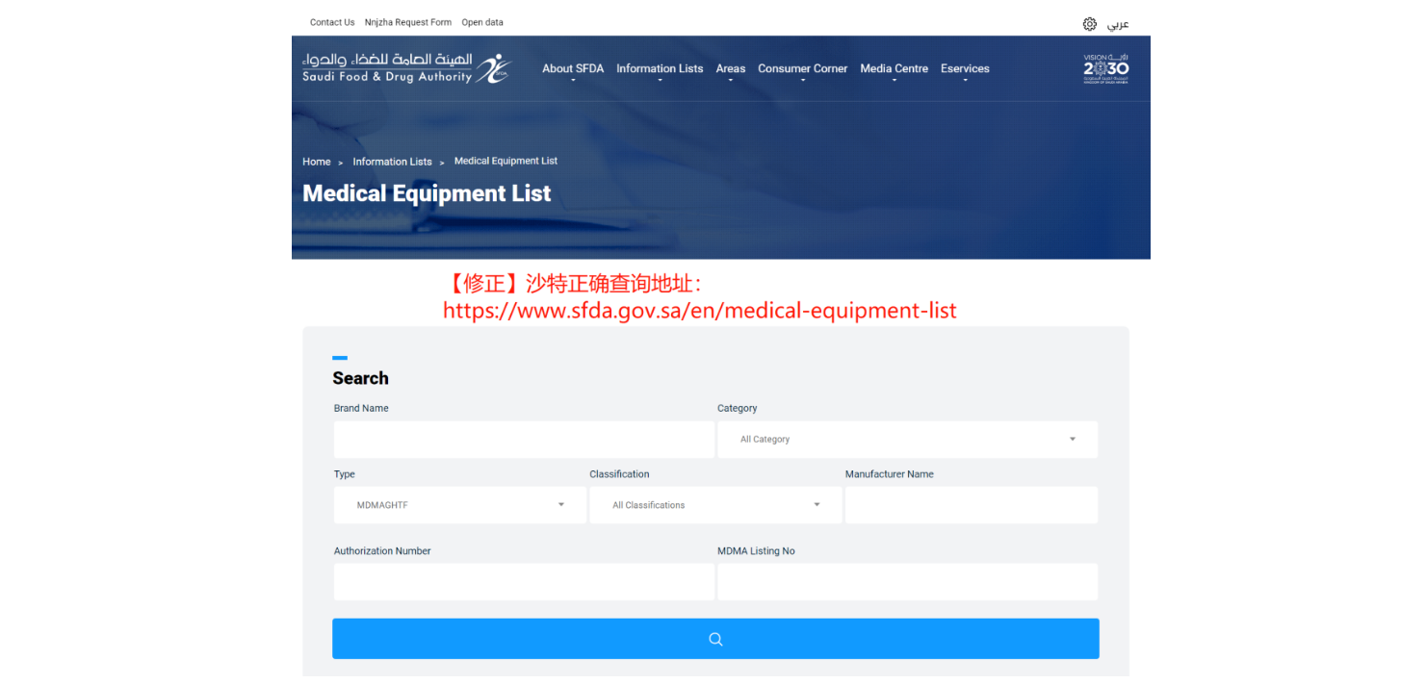Viewport: 1426px width, 684px height.
Task: Open the settings gear icon
Action: 1089,24
